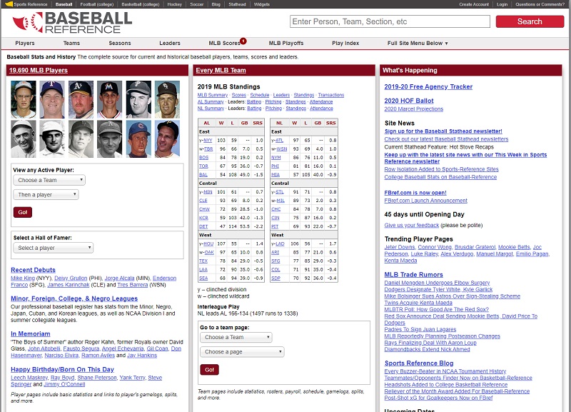The width and height of the screenshot is (571, 412).
Task: Open the Select a player Hall of Famer dropdown
Action: (x=53, y=248)
